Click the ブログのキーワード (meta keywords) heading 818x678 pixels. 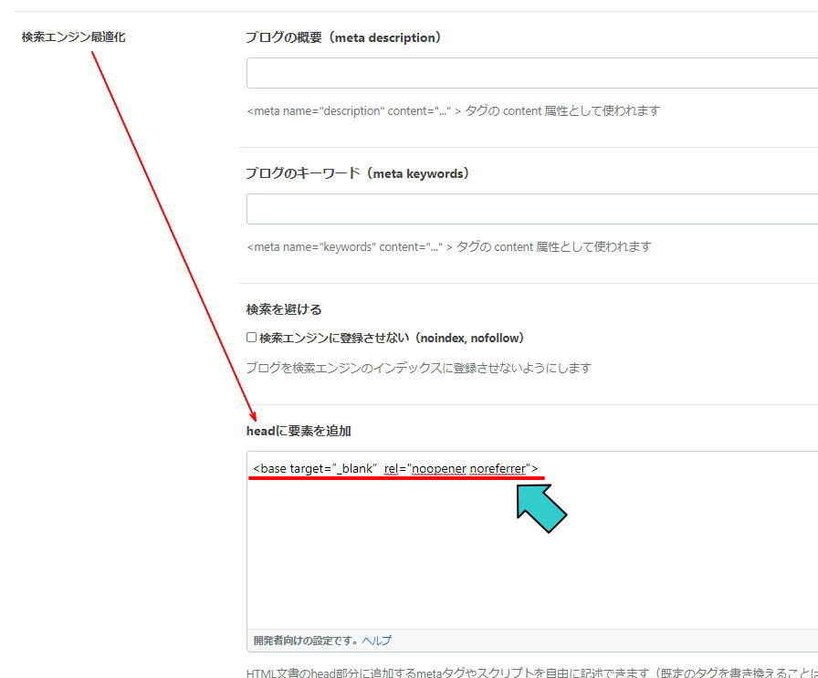pyautogui.click(x=357, y=173)
